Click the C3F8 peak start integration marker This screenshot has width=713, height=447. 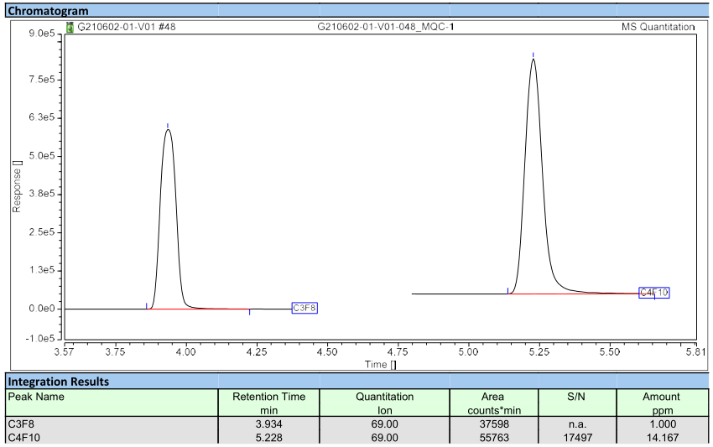point(147,306)
